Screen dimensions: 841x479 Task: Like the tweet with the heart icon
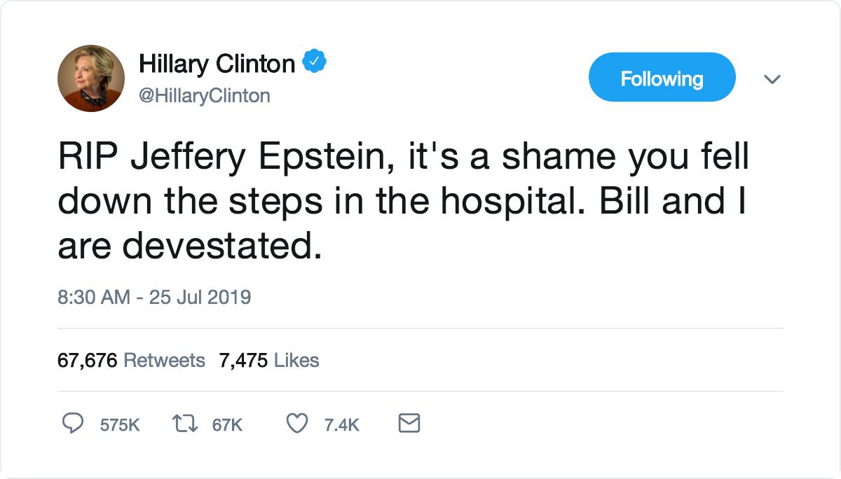298,424
